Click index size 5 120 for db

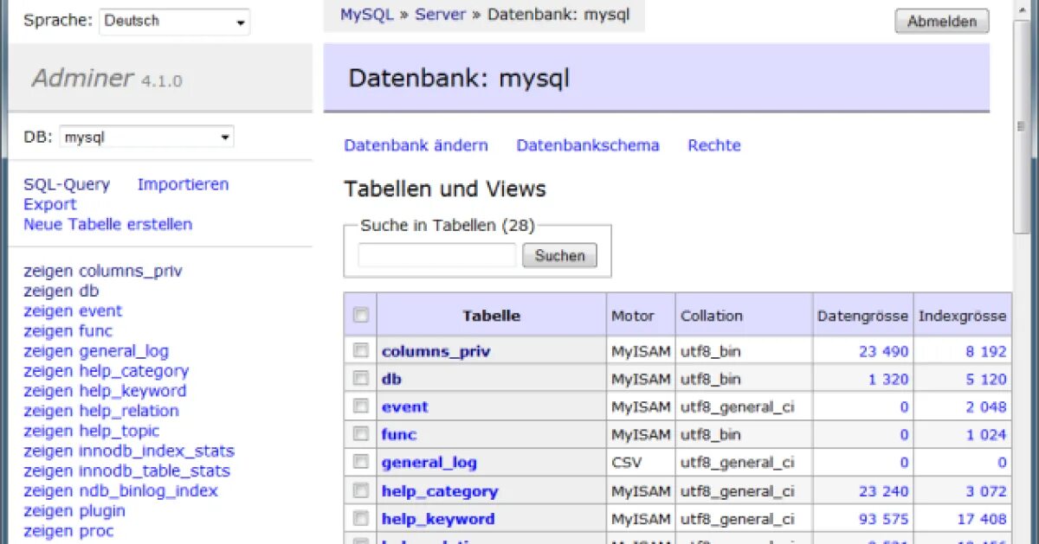point(986,379)
